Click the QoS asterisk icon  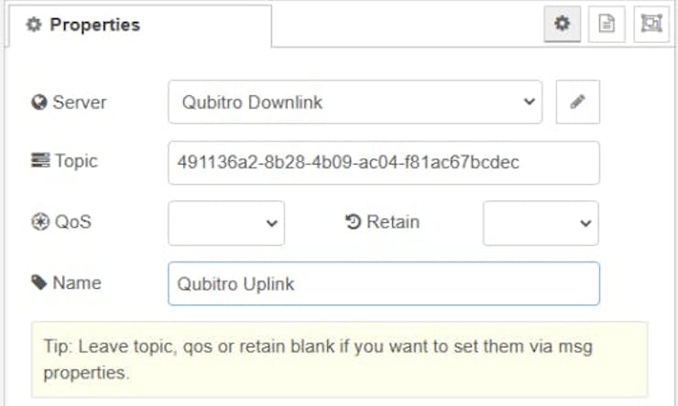40,222
